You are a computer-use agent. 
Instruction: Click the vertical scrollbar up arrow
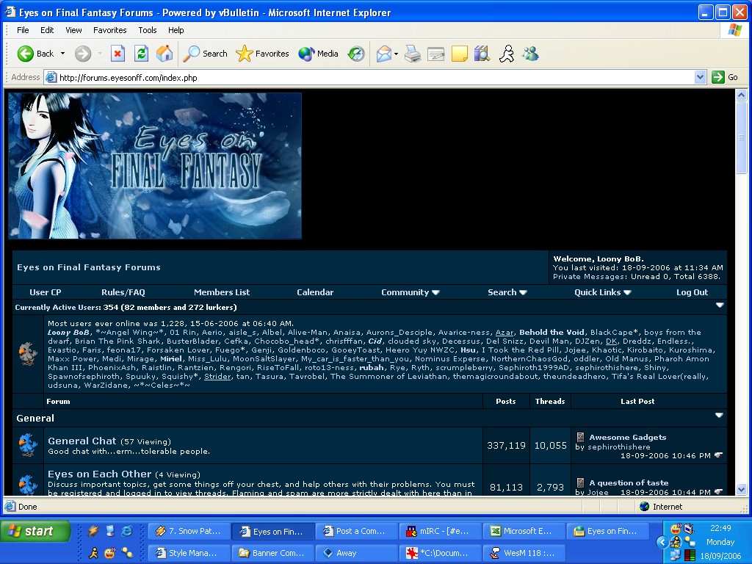(742, 95)
